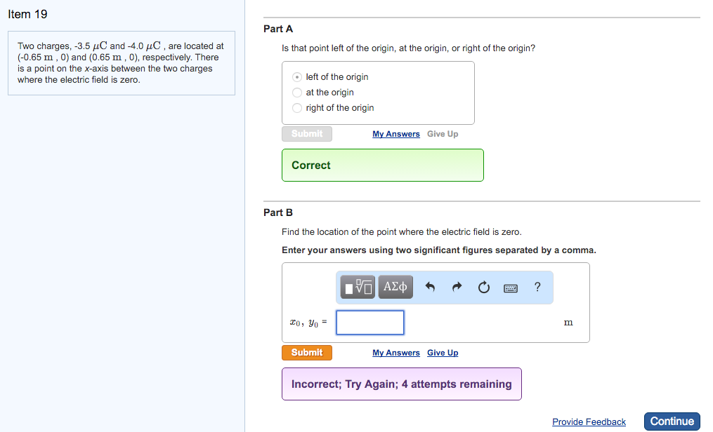This screenshot has height=432, width=713.
Task: Click the Item 19 heading
Action: (x=27, y=14)
